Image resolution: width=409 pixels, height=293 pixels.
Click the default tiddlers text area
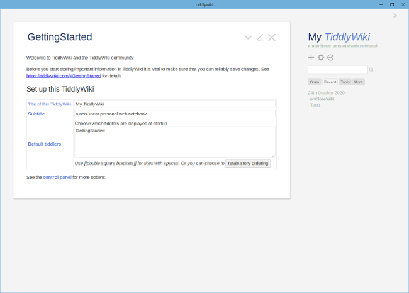[x=175, y=142]
